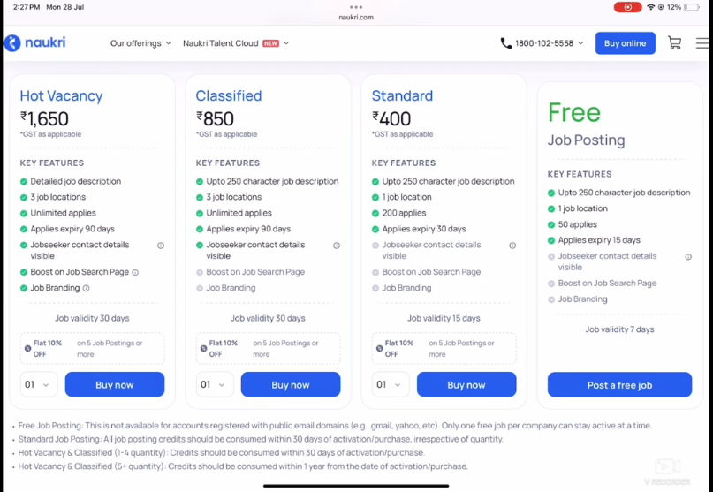Screen dimensions: 713x492
Task: Click discount tag icon in Standard plan
Action: (380, 348)
